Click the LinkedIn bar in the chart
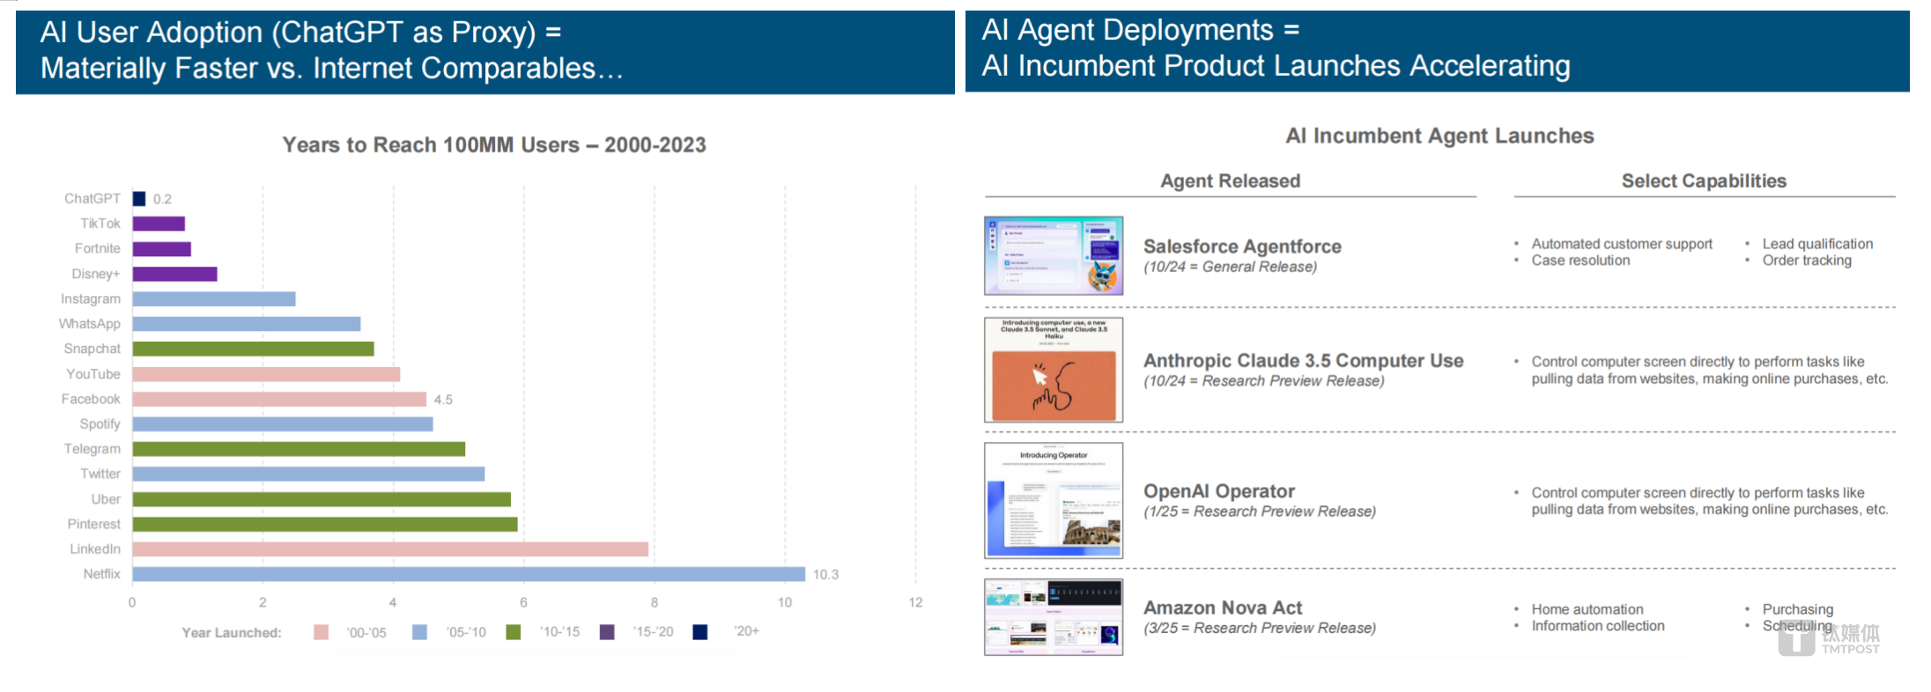 [390, 549]
